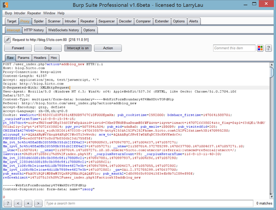This screenshot has height=210, width=276.
Task: Switch to the Extender tab
Action: tap(162, 21)
